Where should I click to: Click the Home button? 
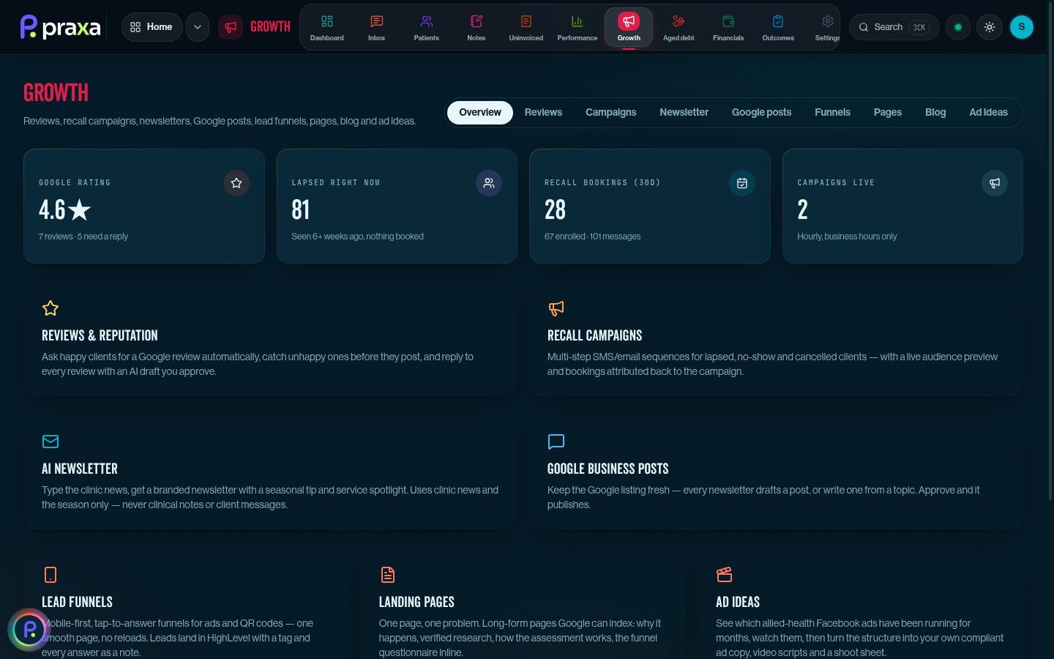pos(152,27)
